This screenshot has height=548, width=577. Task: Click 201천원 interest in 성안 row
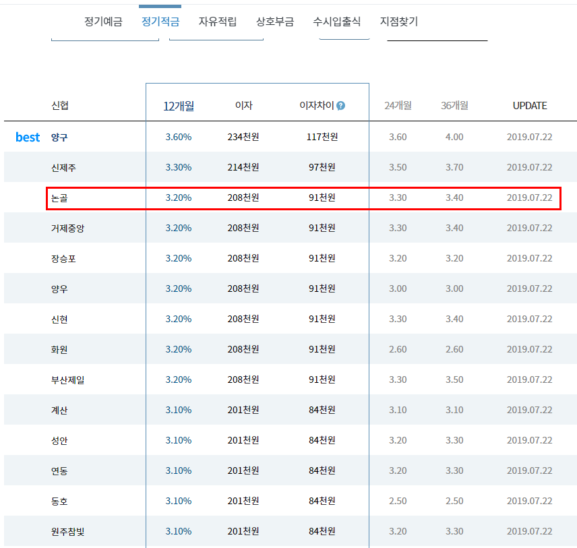243,440
